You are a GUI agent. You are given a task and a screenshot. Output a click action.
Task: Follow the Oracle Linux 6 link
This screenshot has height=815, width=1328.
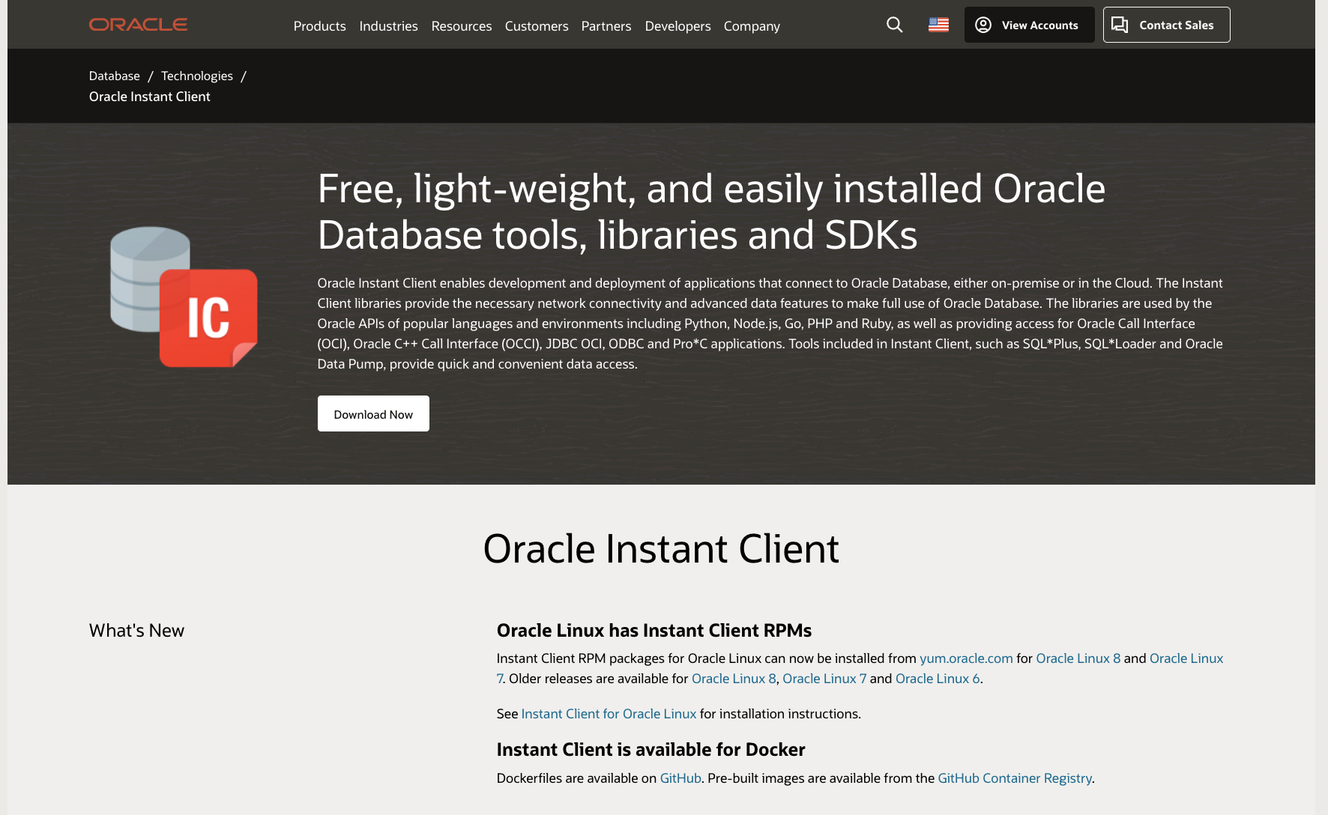click(x=938, y=678)
